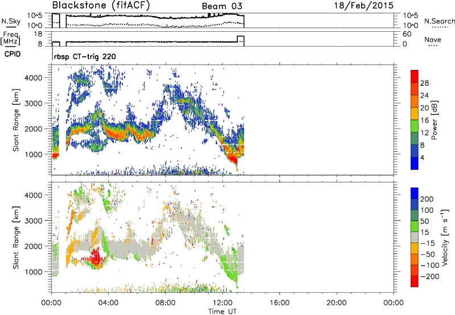Click the Velocity [m s-1] color bar
This screenshot has width=455, height=315.
pyautogui.click(x=415, y=237)
